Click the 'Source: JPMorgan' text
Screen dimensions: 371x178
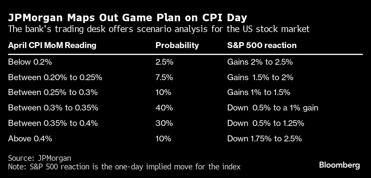[40, 158]
